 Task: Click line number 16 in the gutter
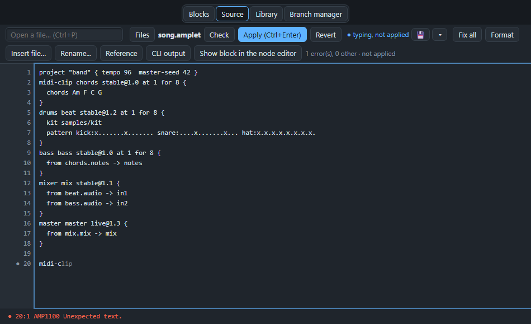click(x=27, y=223)
